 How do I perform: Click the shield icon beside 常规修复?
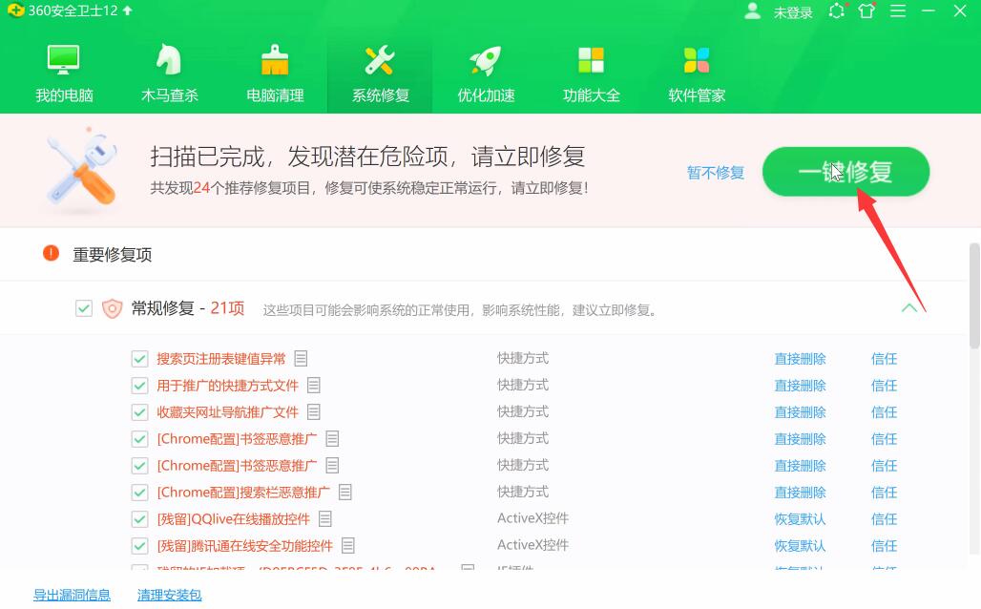pos(113,308)
